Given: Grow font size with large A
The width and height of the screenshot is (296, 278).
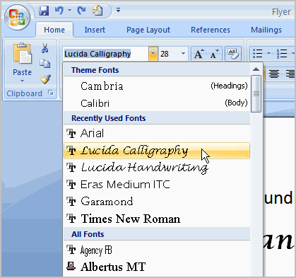Looking at the screenshot, I should [199, 54].
